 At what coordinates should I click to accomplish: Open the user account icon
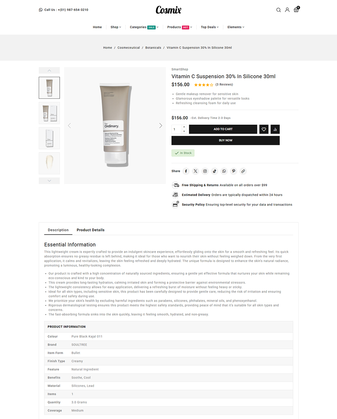click(287, 10)
